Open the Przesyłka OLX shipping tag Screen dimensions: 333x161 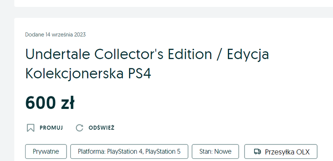coord(281,151)
